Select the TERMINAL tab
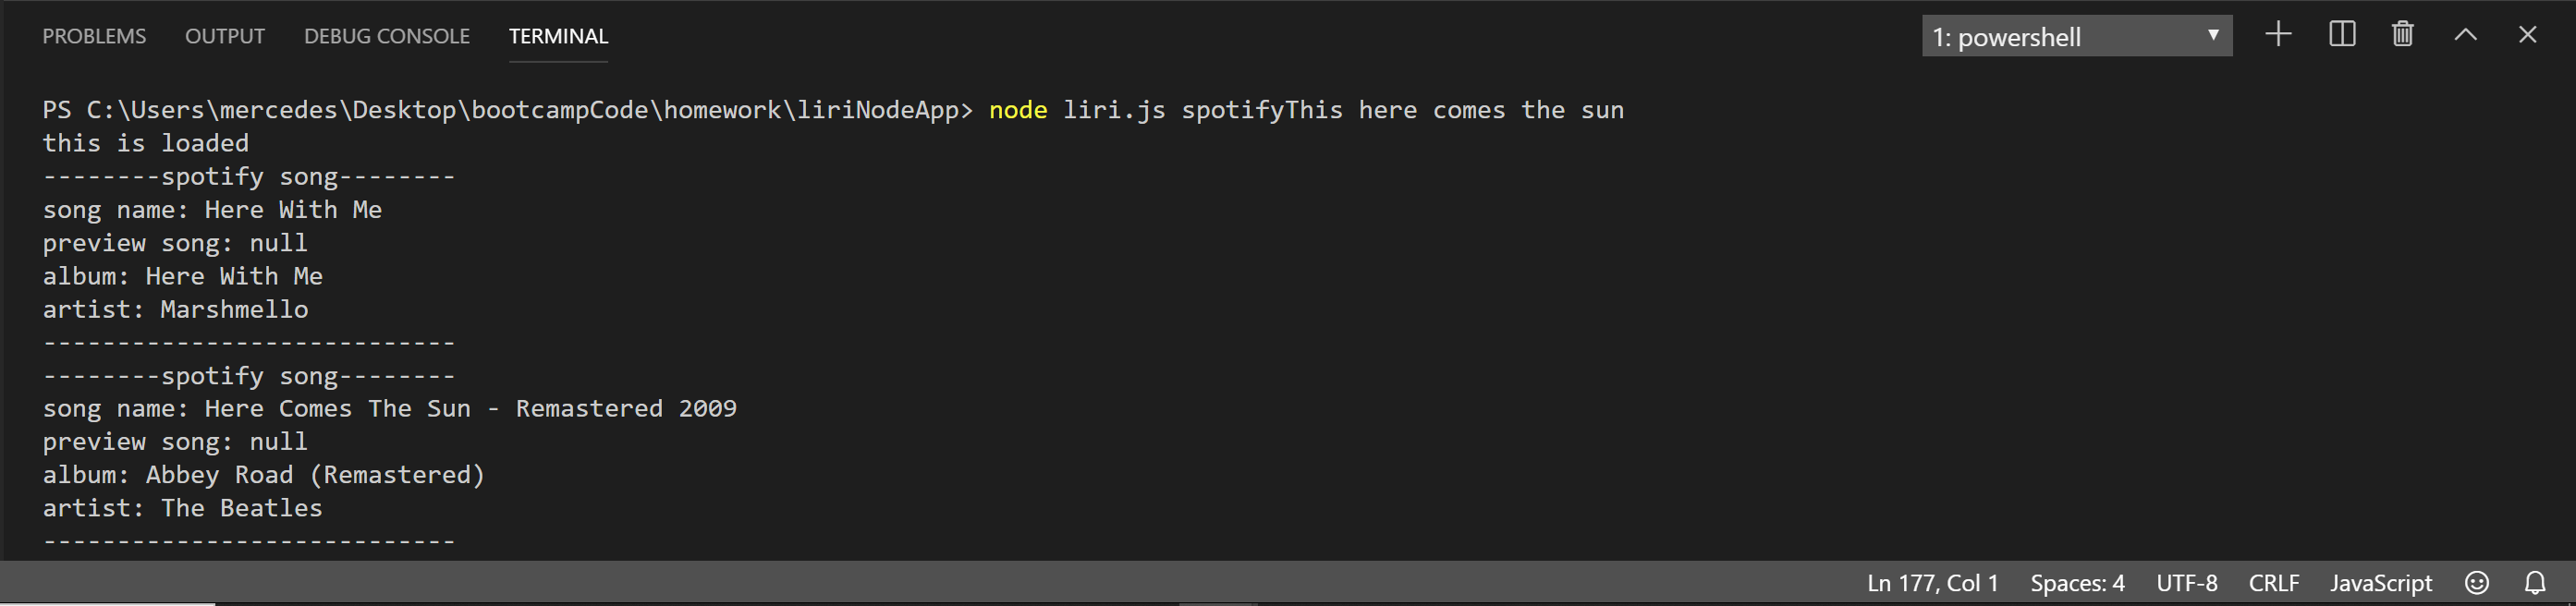2576x606 pixels. 558,36
